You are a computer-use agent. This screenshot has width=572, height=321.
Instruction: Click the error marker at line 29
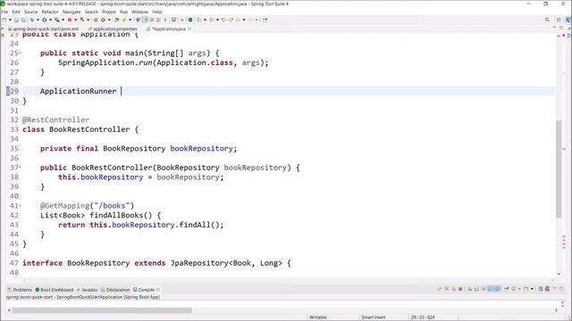click(x=8, y=91)
